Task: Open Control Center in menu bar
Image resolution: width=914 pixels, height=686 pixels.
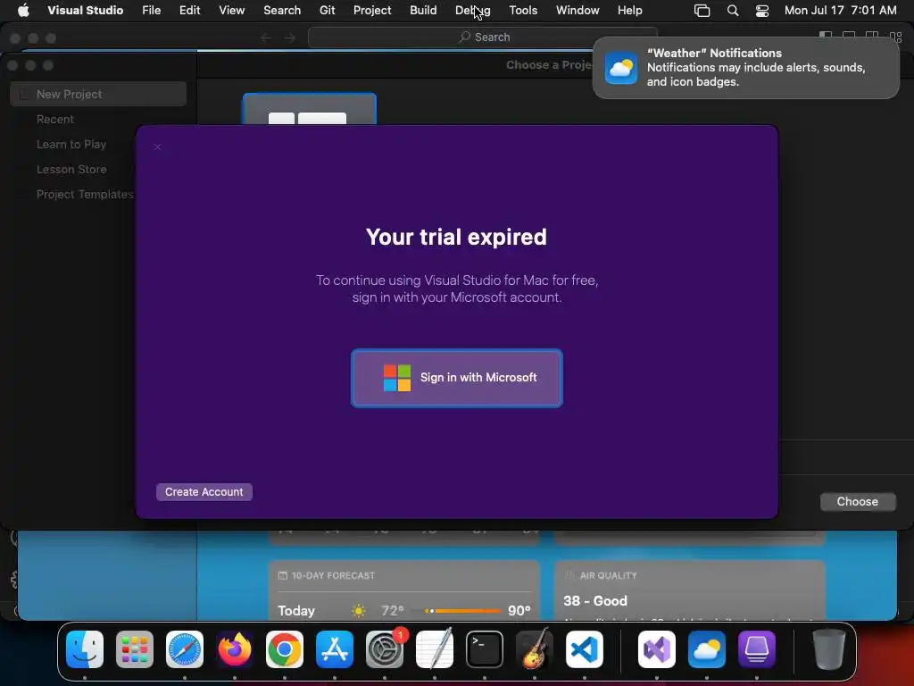Action: pyautogui.click(x=762, y=11)
